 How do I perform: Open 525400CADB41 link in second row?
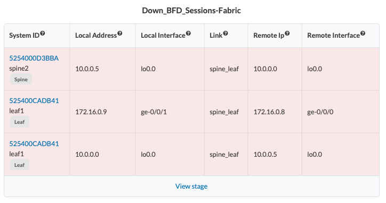(34, 100)
